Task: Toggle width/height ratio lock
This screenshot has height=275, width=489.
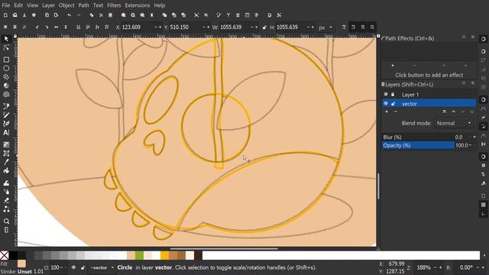Action: pos(264,27)
